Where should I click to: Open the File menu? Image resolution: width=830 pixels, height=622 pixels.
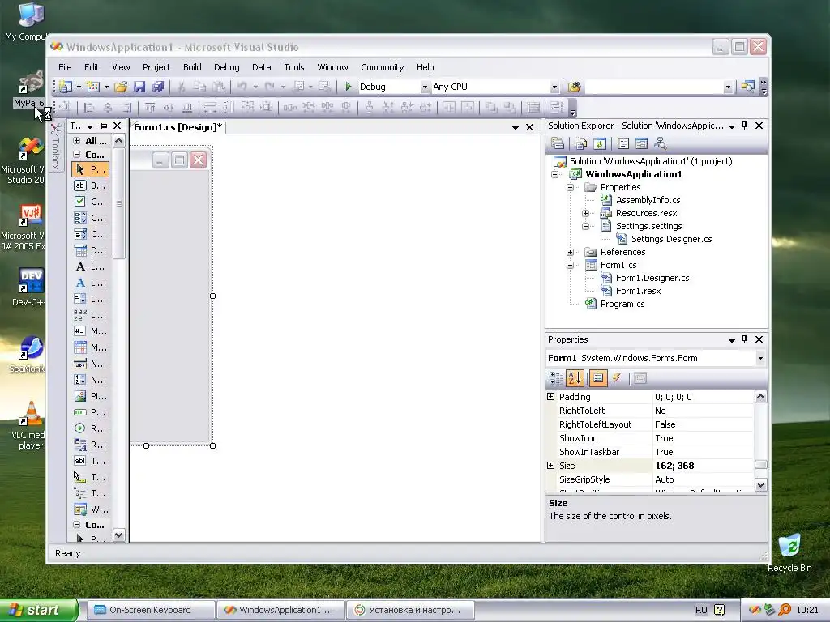(65, 67)
